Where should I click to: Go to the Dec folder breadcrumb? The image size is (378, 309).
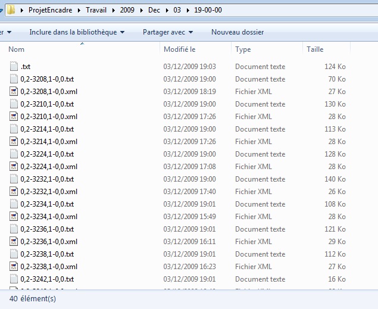pos(154,11)
